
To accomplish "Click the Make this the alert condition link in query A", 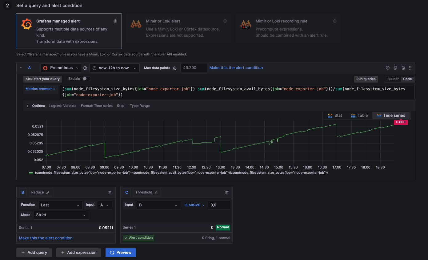I will click(236, 68).
